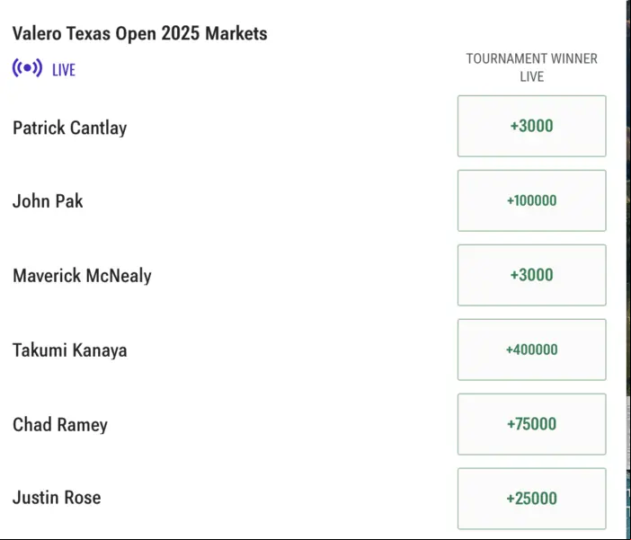Click Tournament Winner Live column header

click(531, 67)
